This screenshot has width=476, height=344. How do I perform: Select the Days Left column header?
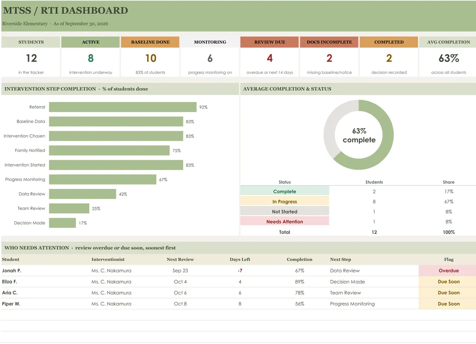coord(240,259)
